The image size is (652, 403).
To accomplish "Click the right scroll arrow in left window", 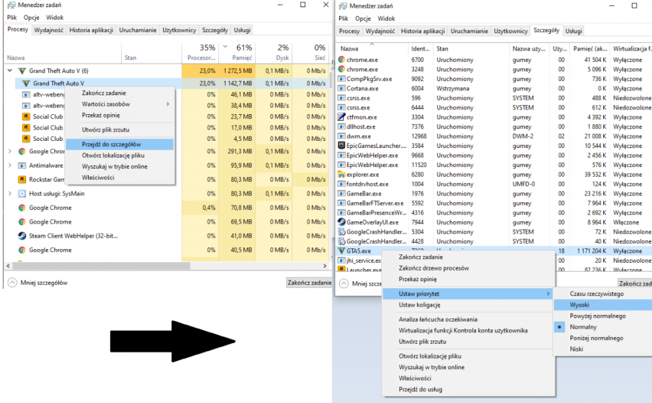I will (325, 265).
